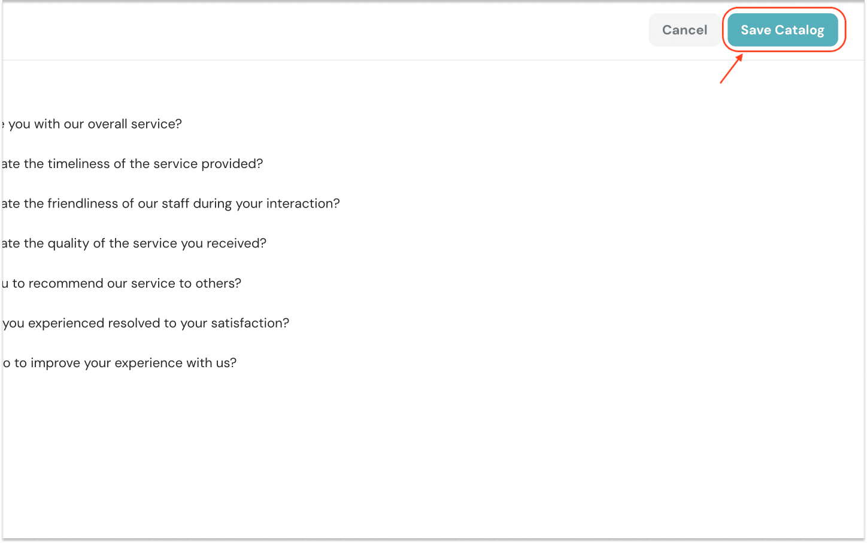The image size is (867, 543).
Task: Click the red arrow pointing at Save Catalog
Action: 730,69
